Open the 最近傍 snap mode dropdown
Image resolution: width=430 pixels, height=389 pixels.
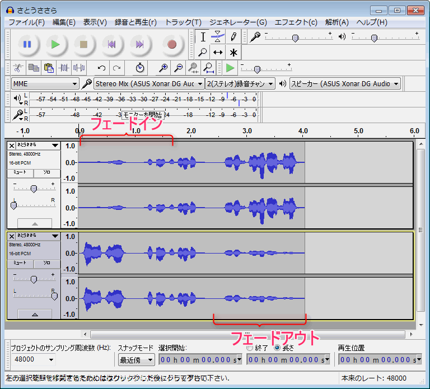pyautogui.click(x=136, y=360)
